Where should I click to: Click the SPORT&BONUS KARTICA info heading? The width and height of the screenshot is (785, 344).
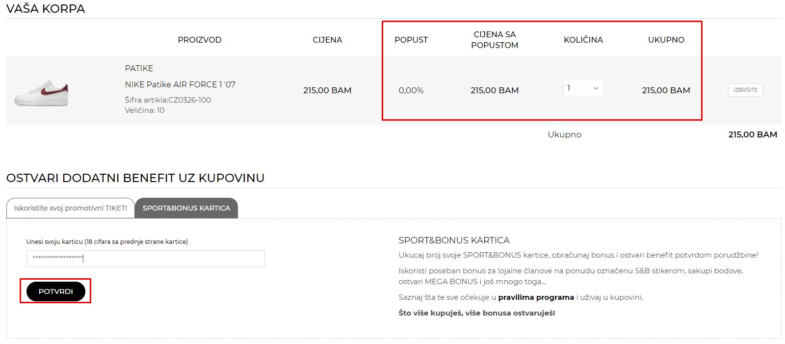coord(454,240)
